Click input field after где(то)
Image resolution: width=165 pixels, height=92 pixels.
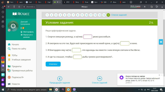[x=125, y=43]
